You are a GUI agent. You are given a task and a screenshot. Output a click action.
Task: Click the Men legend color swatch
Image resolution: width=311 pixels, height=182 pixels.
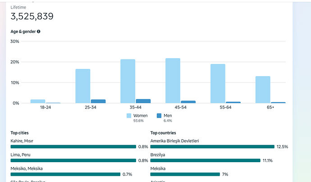(160, 116)
